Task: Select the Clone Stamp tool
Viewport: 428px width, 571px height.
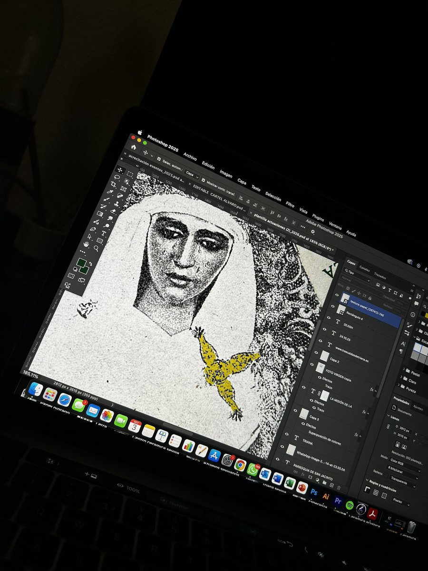Action: pyautogui.click(x=117, y=204)
